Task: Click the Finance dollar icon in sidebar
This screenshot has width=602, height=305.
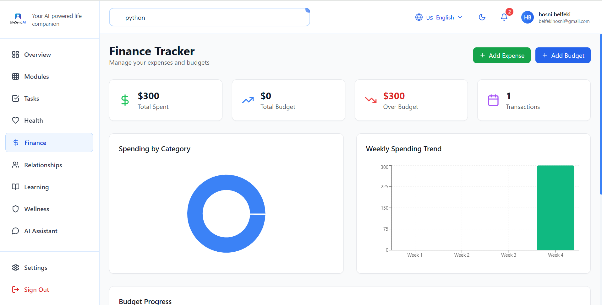Action: pos(16,143)
